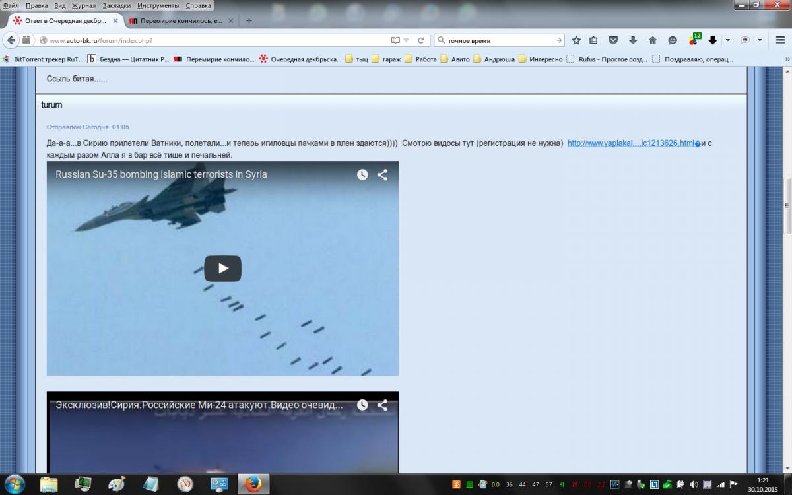Click the Hello chat smiley icon
Screen dimensions: 792x495
(x=673, y=40)
